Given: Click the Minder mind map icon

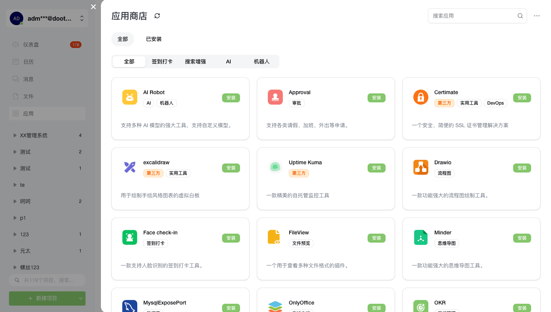Looking at the screenshot, I should pos(421,237).
